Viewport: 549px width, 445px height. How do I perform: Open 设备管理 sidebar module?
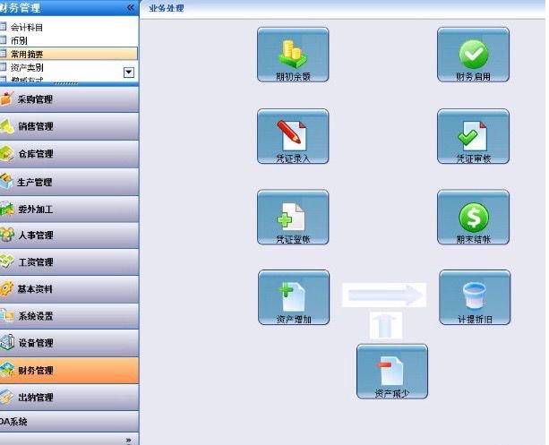[x=69, y=343]
